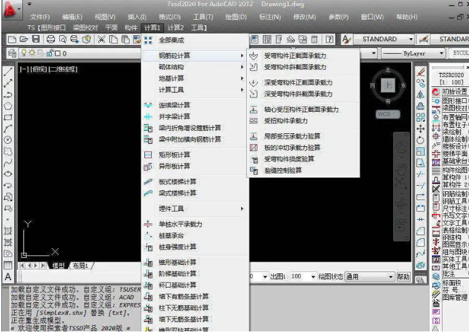The image size is (469, 332).
Task: Open the 计算2 menu
Action: (x=176, y=28)
